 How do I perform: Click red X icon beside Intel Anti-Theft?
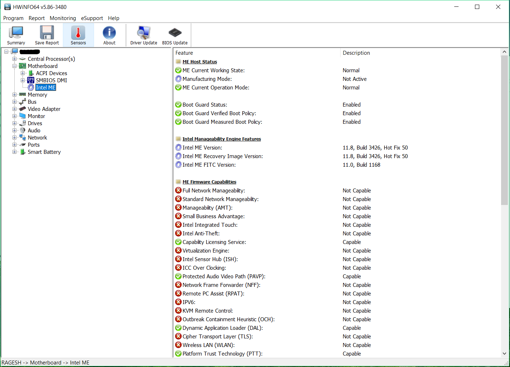pos(178,234)
